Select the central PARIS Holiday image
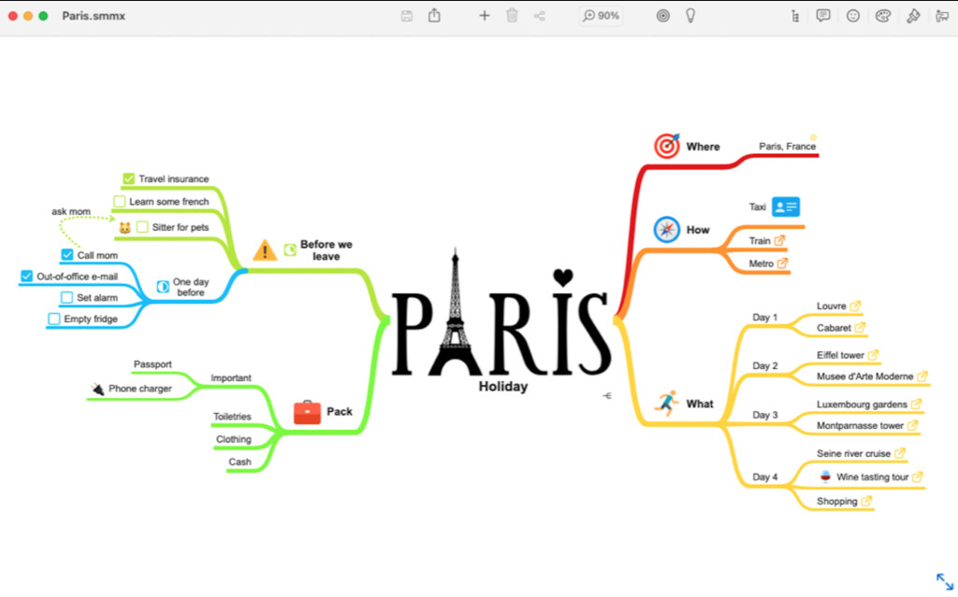This screenshot has width=958, height=597. coord(501,322)
